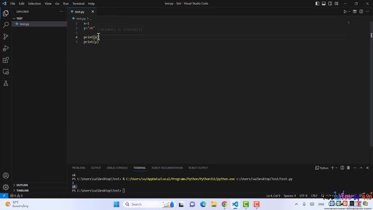
Task: Open the Go menu
Action: coord(57,3)
